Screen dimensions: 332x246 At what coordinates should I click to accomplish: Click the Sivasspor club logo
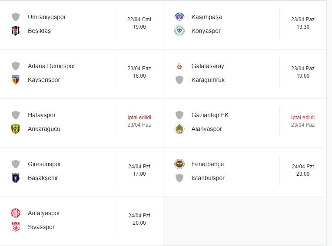click(16, 227)
